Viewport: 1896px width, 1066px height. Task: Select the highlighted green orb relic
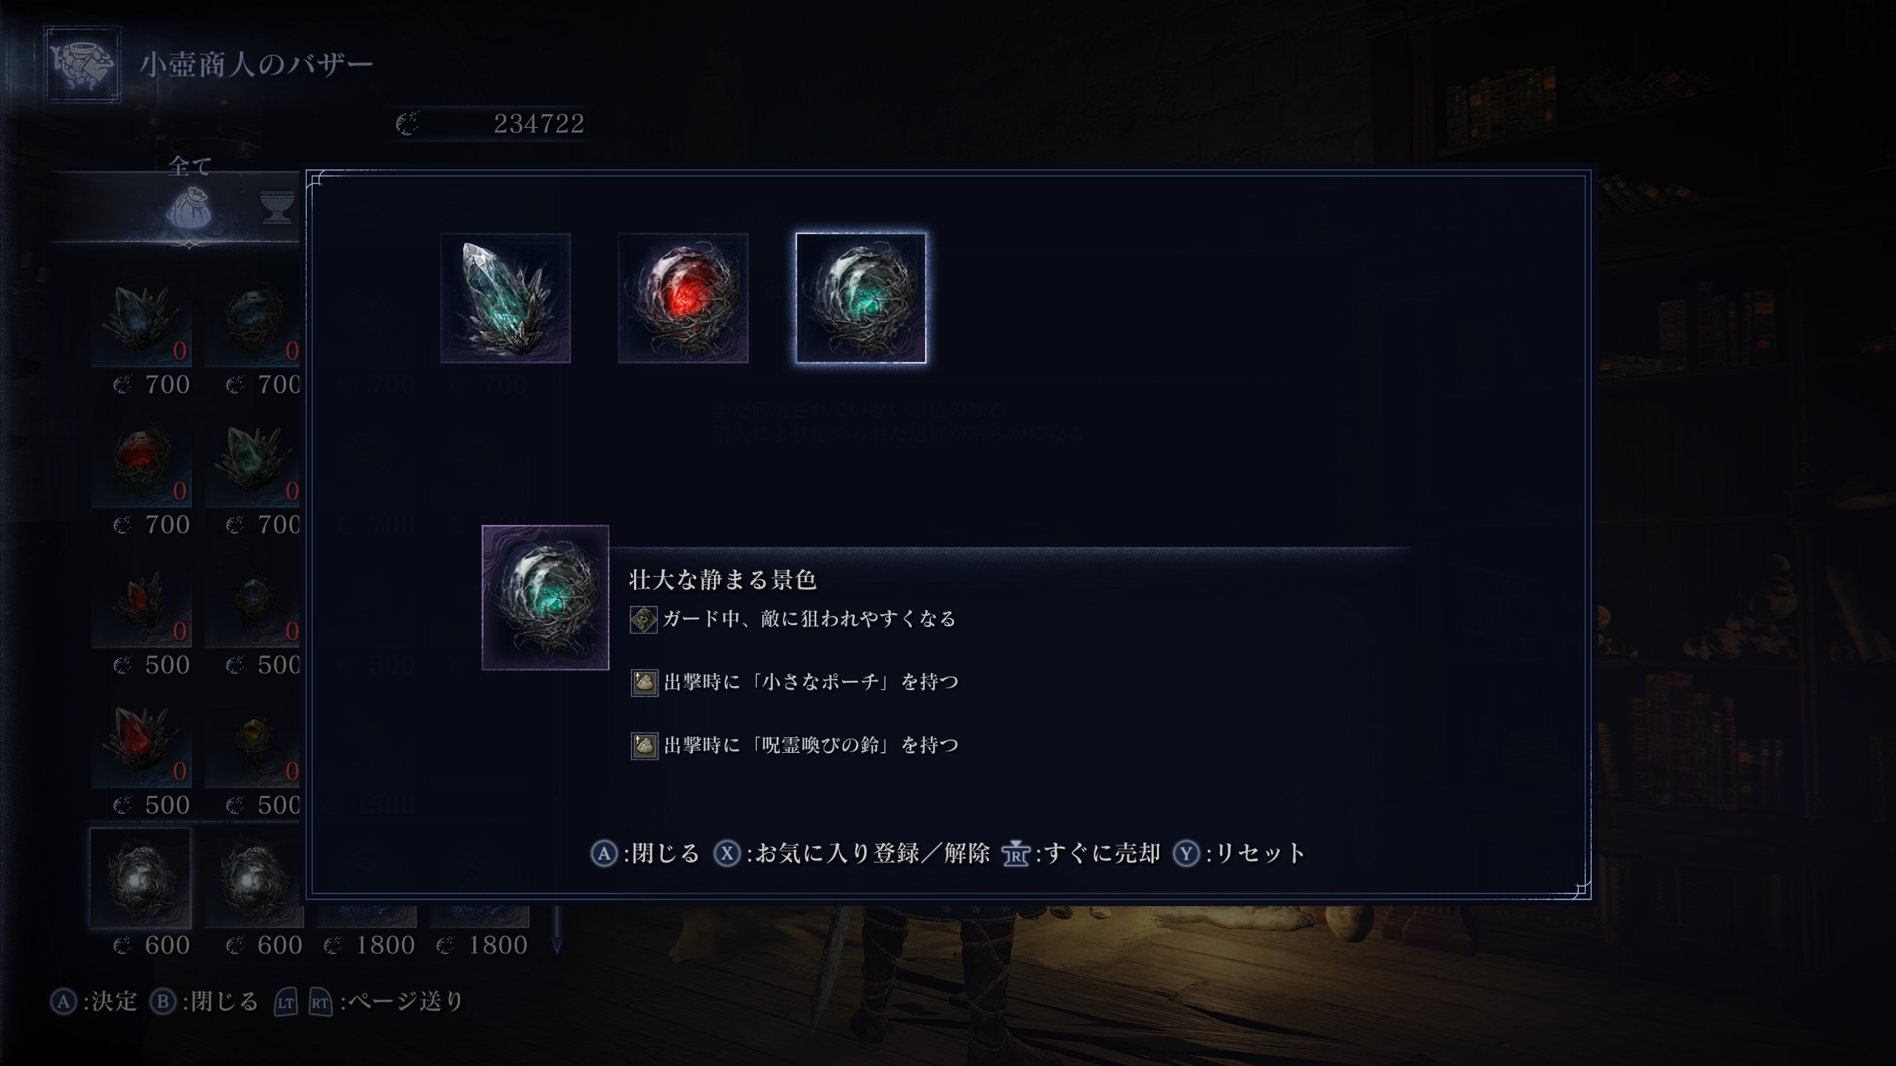pos(861,298)
